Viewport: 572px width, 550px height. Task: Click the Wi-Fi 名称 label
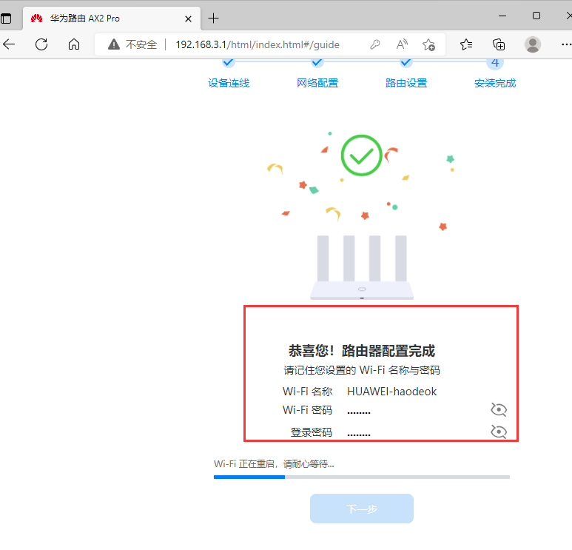(x=307, y=392)
